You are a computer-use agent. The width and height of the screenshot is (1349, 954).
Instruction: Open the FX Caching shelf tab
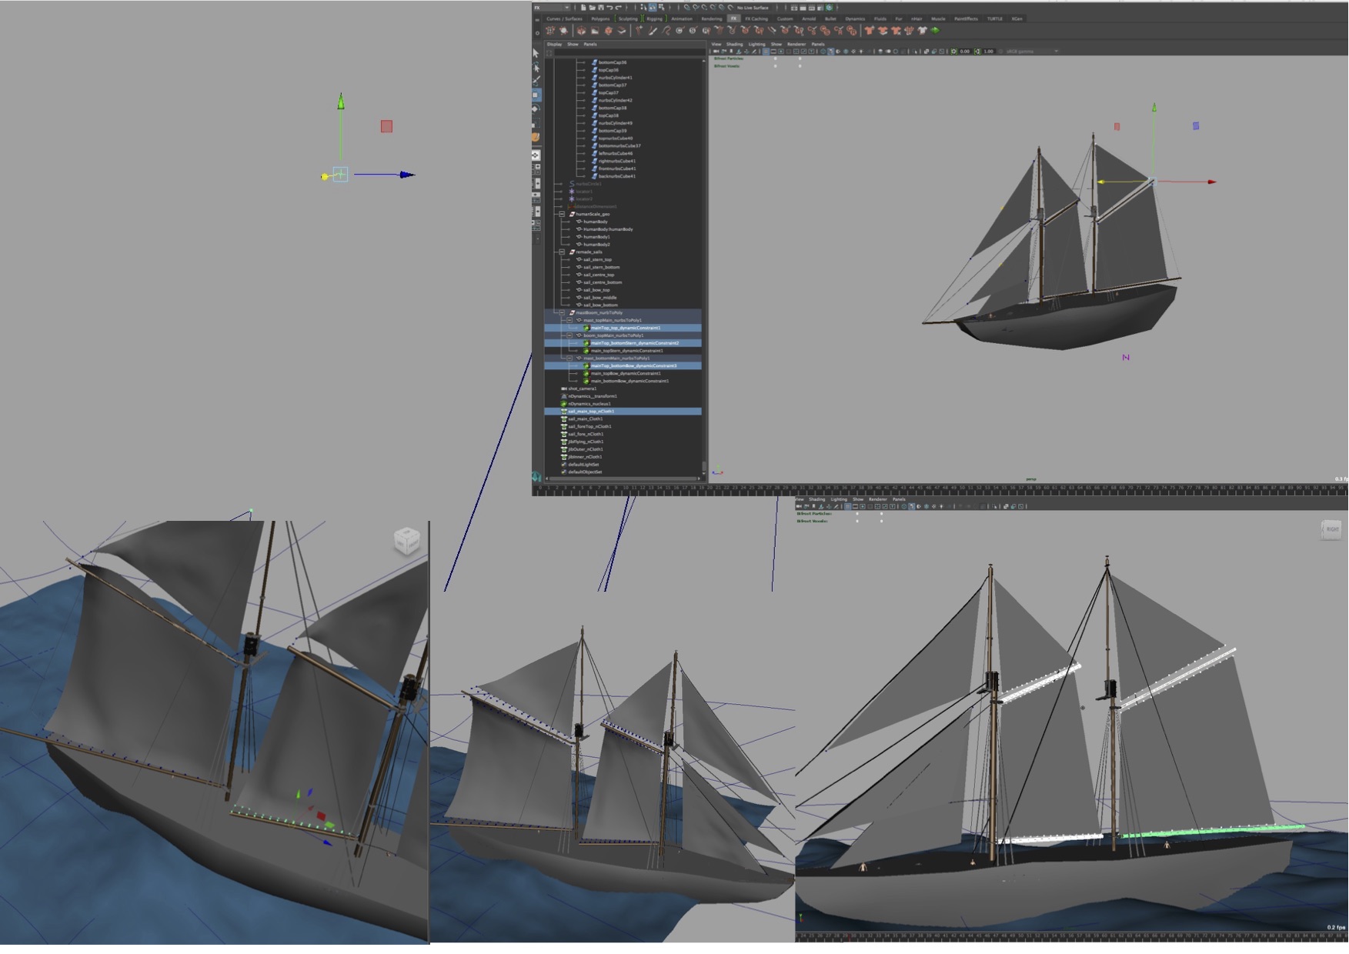click(756, 18)
